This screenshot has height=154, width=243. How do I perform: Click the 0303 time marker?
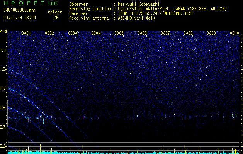pos(73,33)
